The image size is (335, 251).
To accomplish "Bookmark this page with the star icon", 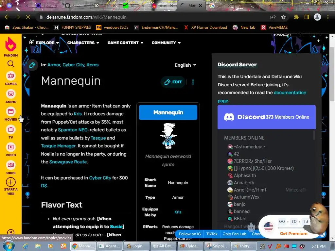I will [283, 17].
